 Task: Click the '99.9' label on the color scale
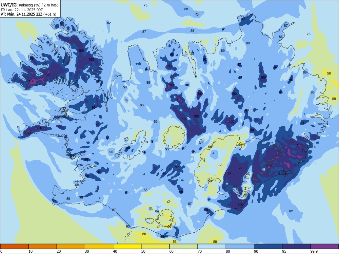(314, 251)
